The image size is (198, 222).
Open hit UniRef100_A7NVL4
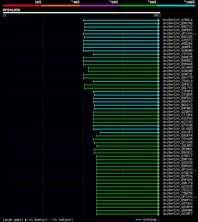point(178,20)
